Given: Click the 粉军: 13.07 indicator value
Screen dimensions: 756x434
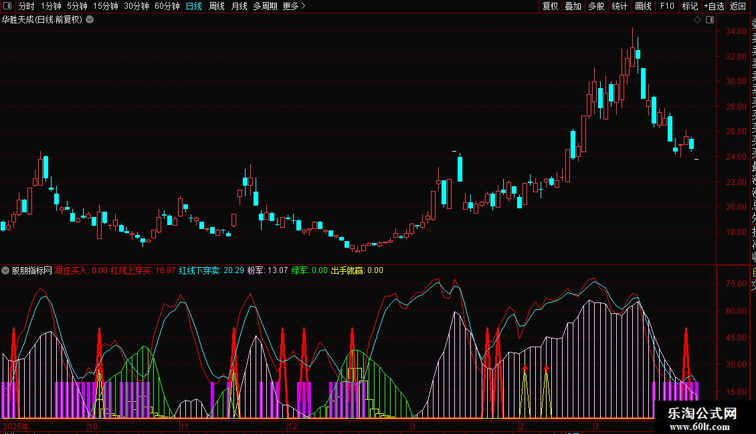Looking at the screenshot, I should click(x=268, y=270).
